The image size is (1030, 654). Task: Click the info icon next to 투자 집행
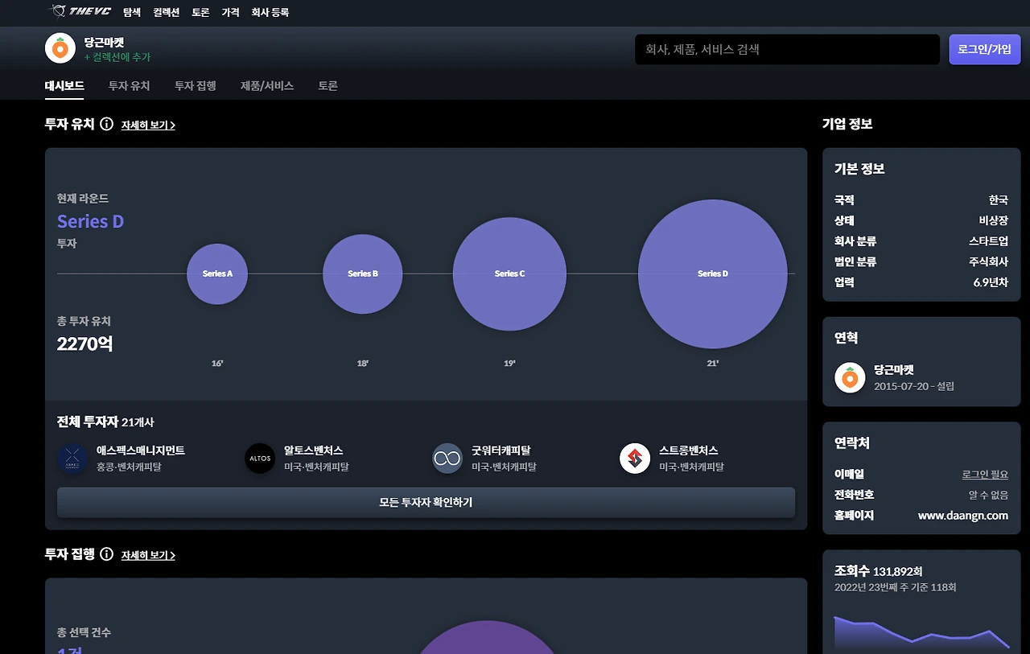pos(106,554)
